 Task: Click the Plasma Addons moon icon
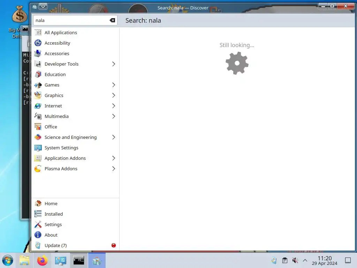click(38, 169)
